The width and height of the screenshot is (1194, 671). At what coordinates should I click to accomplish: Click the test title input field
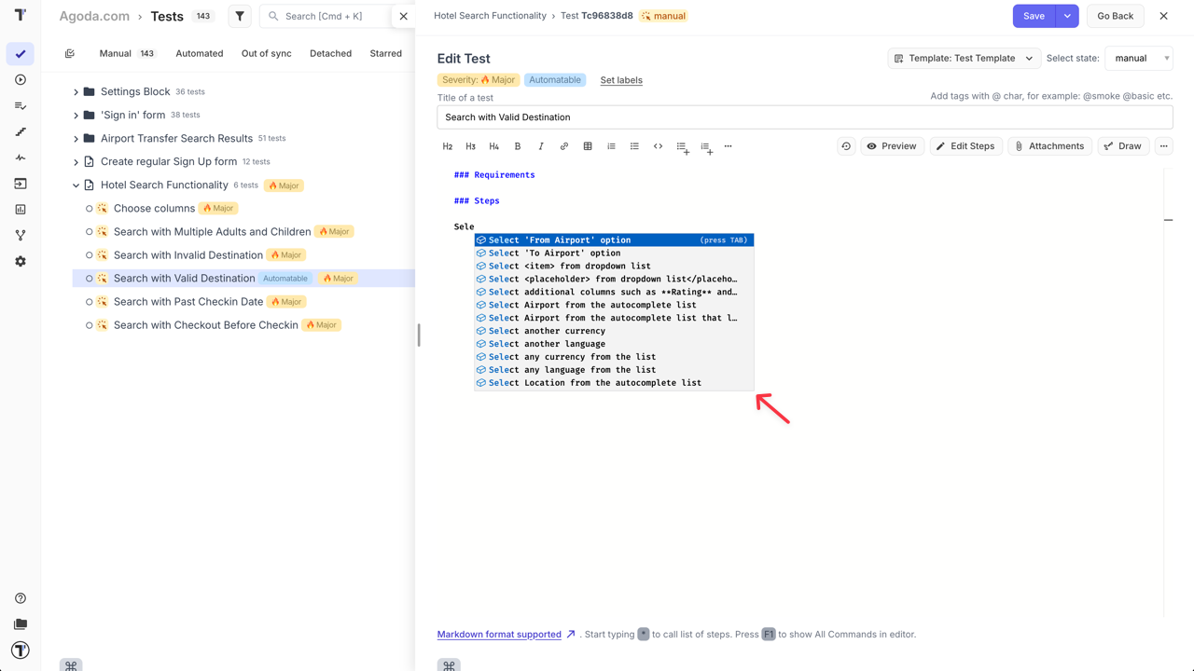coord(804,117)
